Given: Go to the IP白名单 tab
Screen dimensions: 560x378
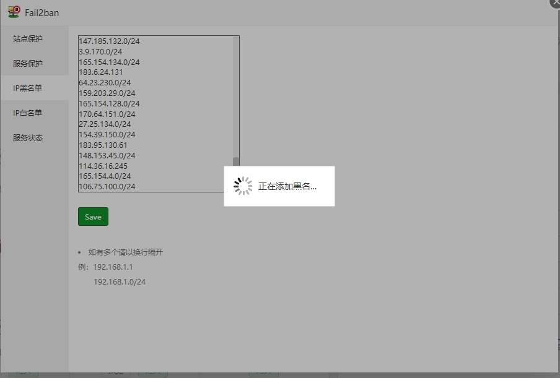Looking at the screenshot, I should (35, 113).
